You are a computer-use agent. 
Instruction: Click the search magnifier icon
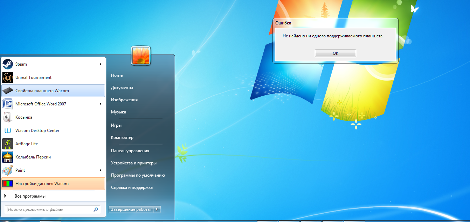pos(96,210)
